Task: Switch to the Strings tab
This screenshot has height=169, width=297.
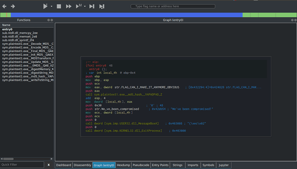Action: [177, 165]
